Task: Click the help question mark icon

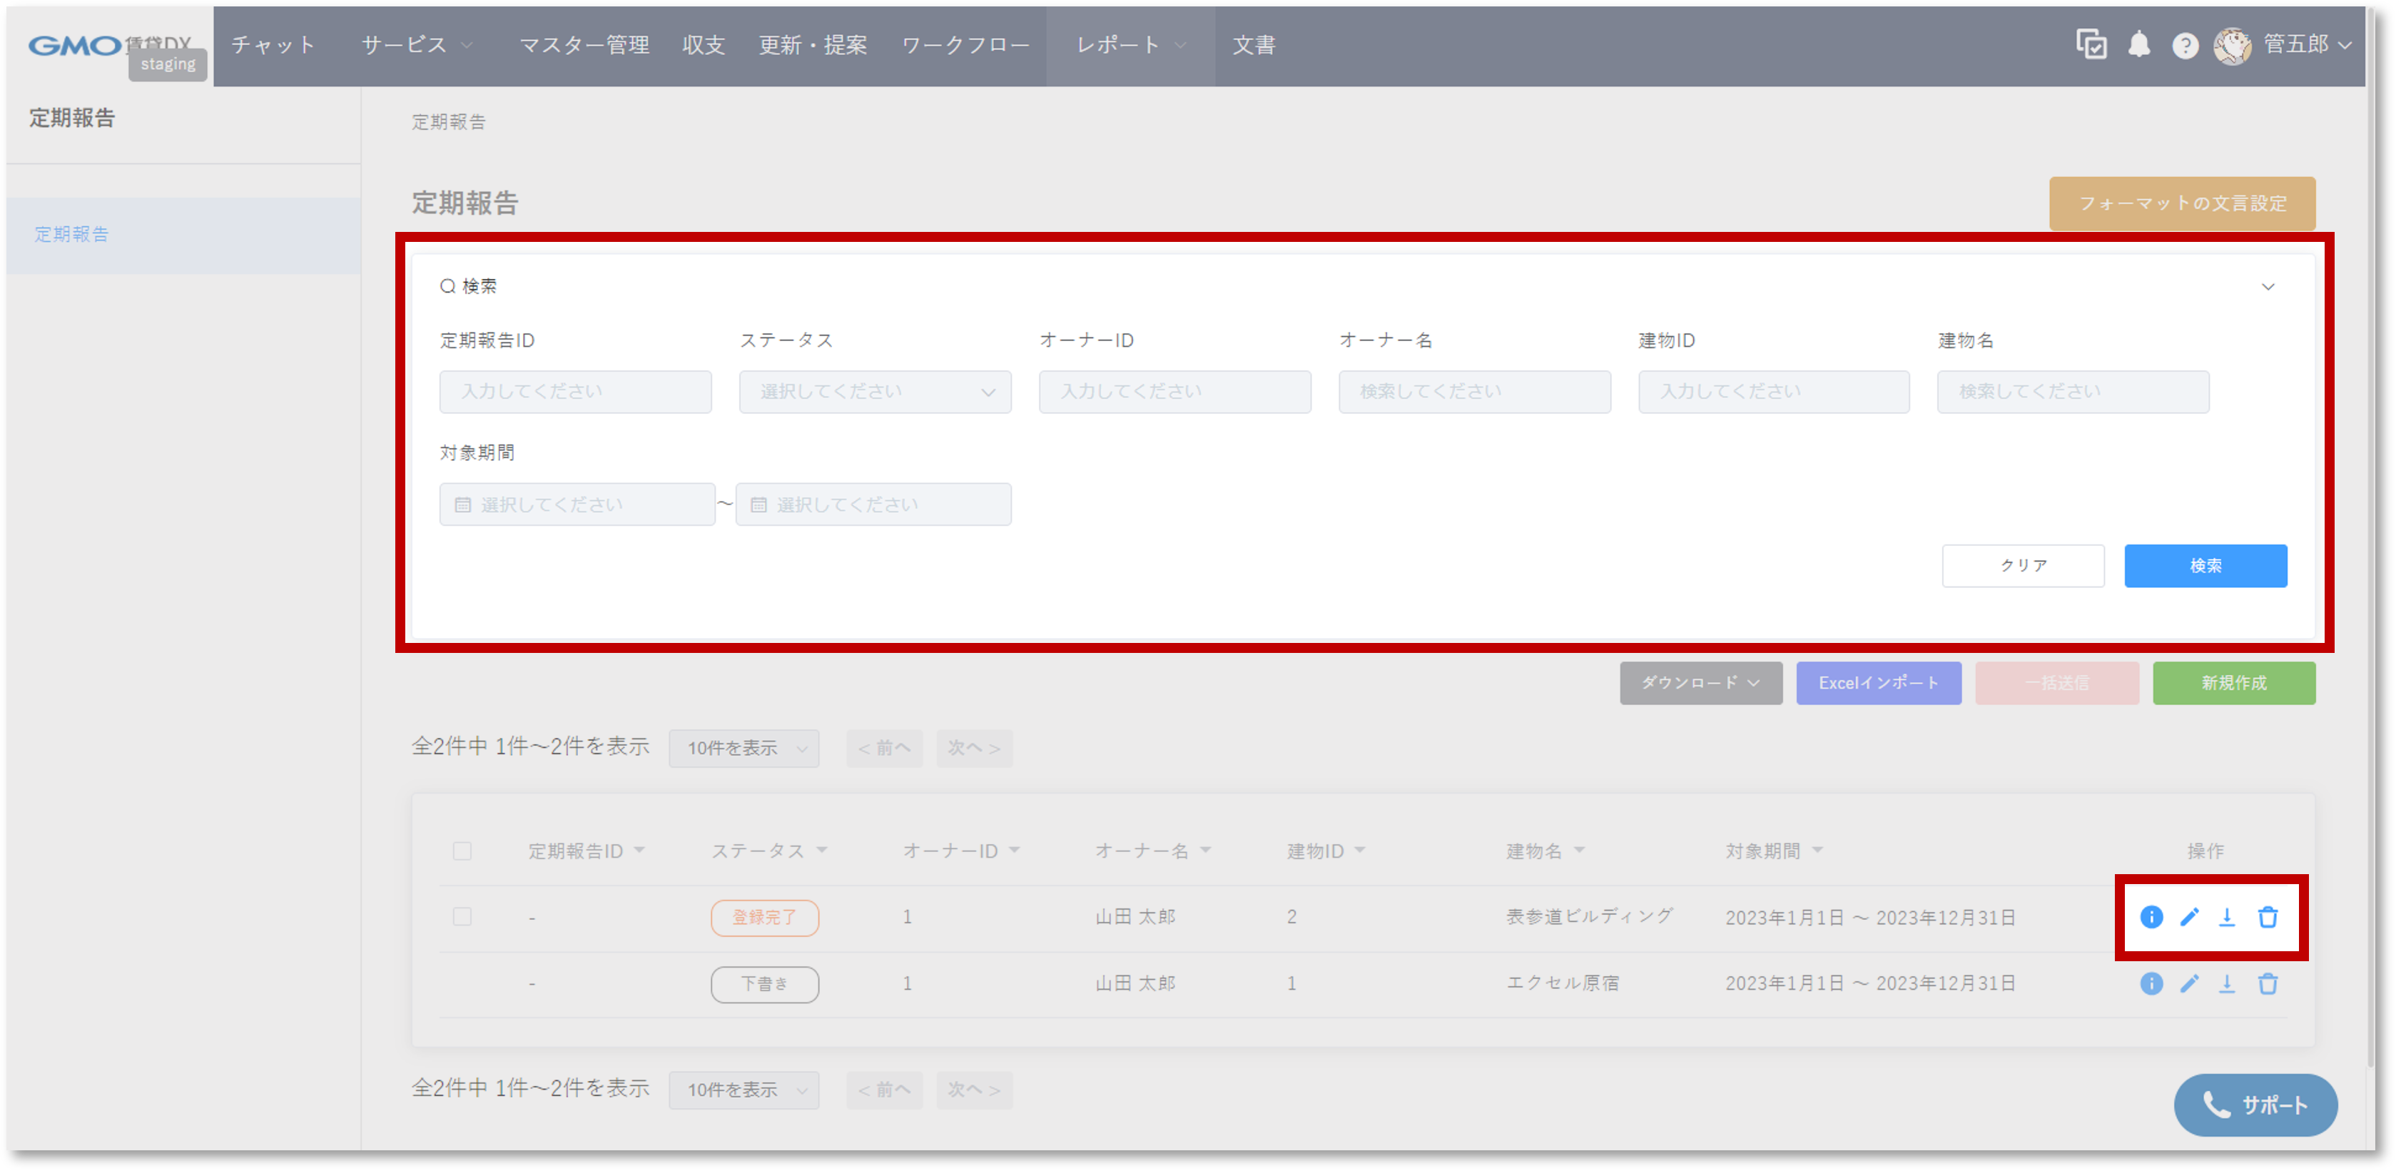Action: pos(2186,45)
